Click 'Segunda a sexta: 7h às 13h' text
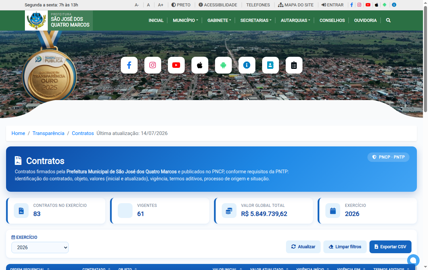Image resolution: width=428 pixels, height=270 pixels. pos(51,5)
